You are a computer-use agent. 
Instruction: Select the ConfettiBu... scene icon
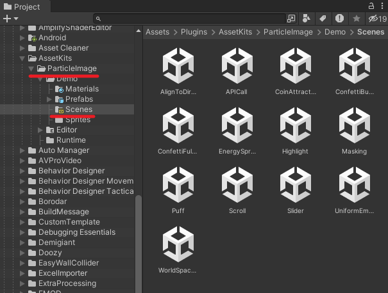tap(355, 66)
